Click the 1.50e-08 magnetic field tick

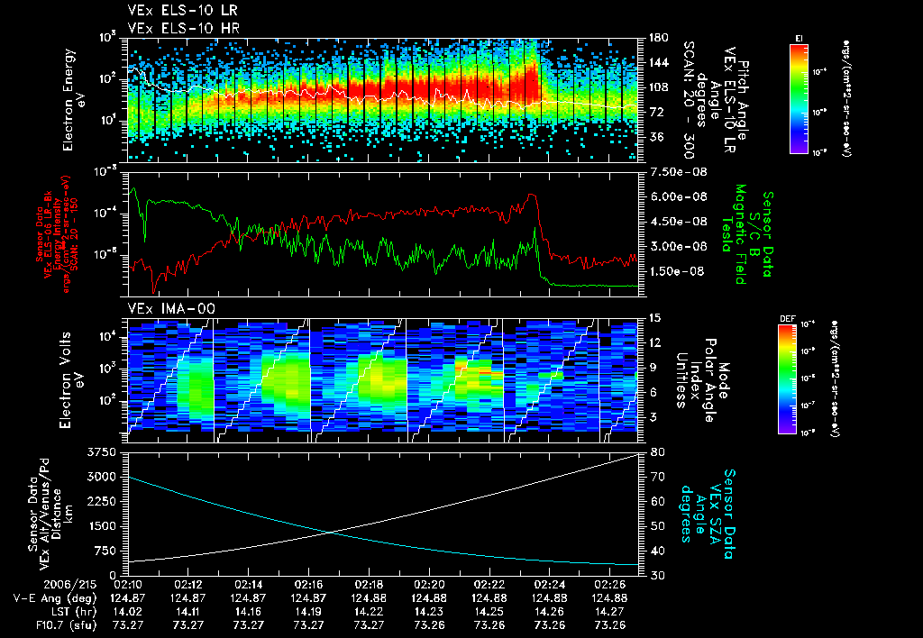point(676,271)
